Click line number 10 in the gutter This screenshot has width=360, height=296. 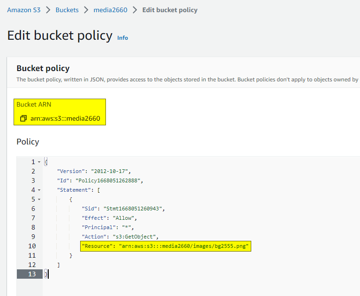[32, 246]
